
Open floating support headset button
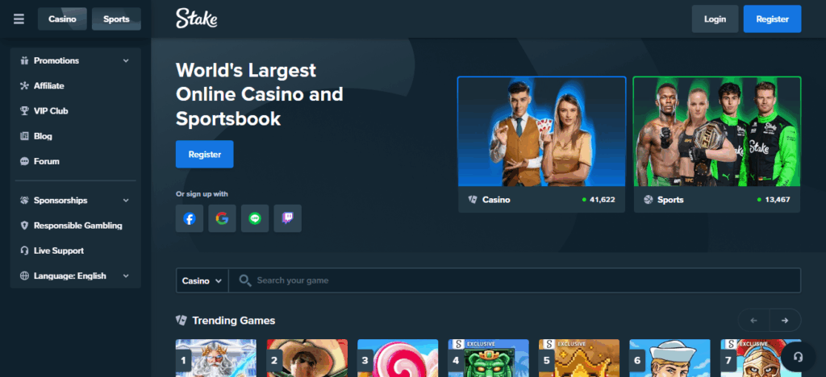[x=798, y=357]
